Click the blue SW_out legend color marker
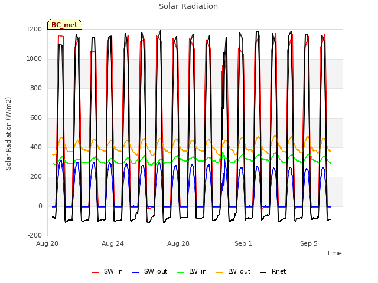The height and width of the screenshot is (283, 378). pyautogui.click(x=136, y=272)
